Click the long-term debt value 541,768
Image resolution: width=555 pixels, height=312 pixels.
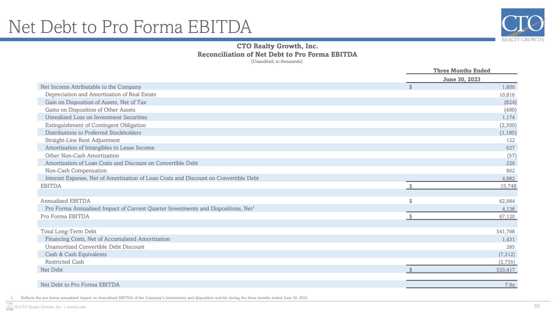(505, 232)
